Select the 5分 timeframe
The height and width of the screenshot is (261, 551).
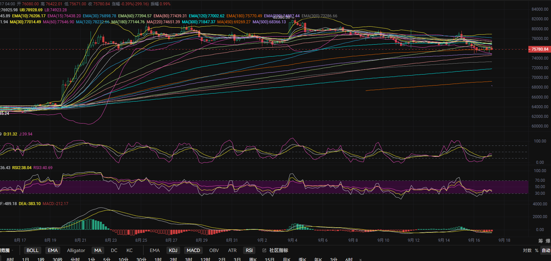pyautogui.click(x=107, y=259)
